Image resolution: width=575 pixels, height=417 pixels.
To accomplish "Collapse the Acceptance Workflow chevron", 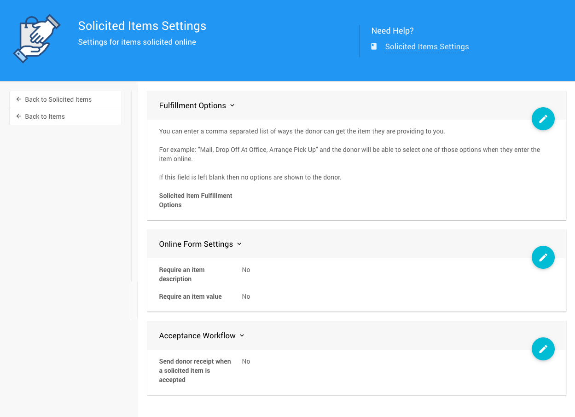I will (x=242, y=336).
